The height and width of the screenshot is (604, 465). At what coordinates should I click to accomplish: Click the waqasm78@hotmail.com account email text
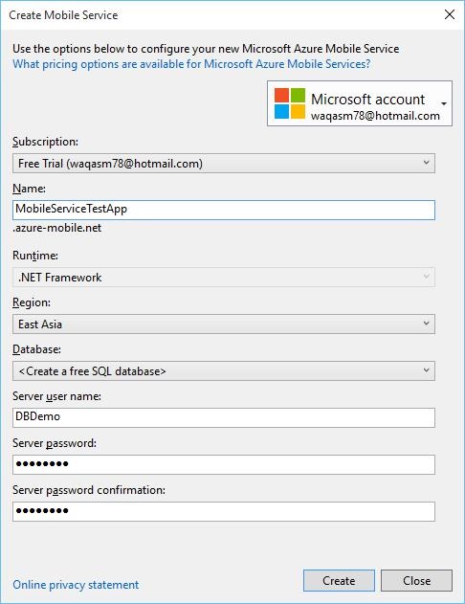375,116
